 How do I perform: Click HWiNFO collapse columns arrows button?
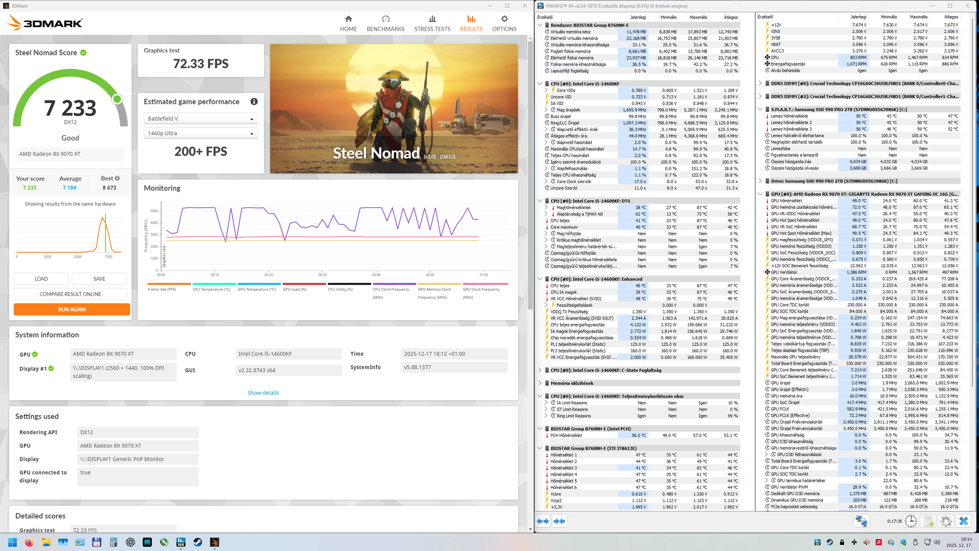[x=559, y=521]
